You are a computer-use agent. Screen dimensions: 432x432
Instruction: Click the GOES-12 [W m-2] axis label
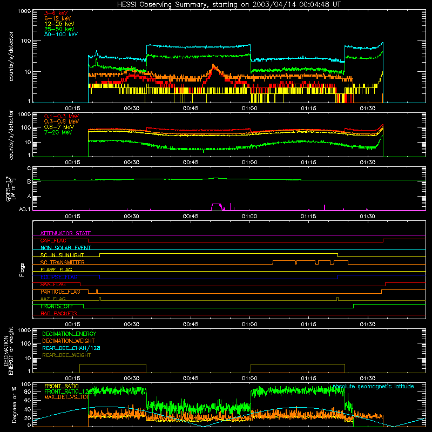(x=11, y=188)
